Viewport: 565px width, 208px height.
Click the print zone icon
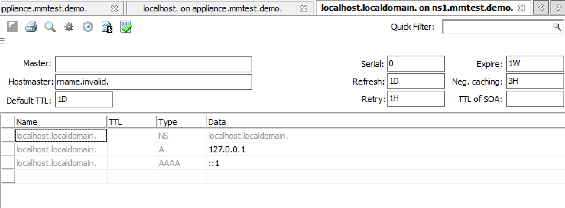pos(31,27)
